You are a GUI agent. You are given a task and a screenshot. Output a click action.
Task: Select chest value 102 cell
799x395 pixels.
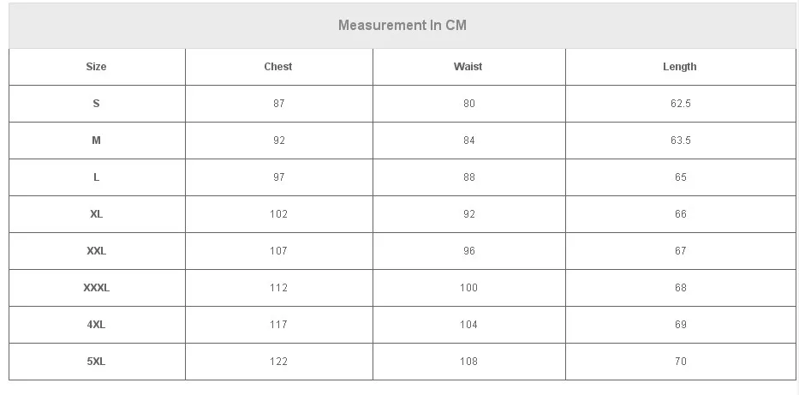click(x=278, y=214)
